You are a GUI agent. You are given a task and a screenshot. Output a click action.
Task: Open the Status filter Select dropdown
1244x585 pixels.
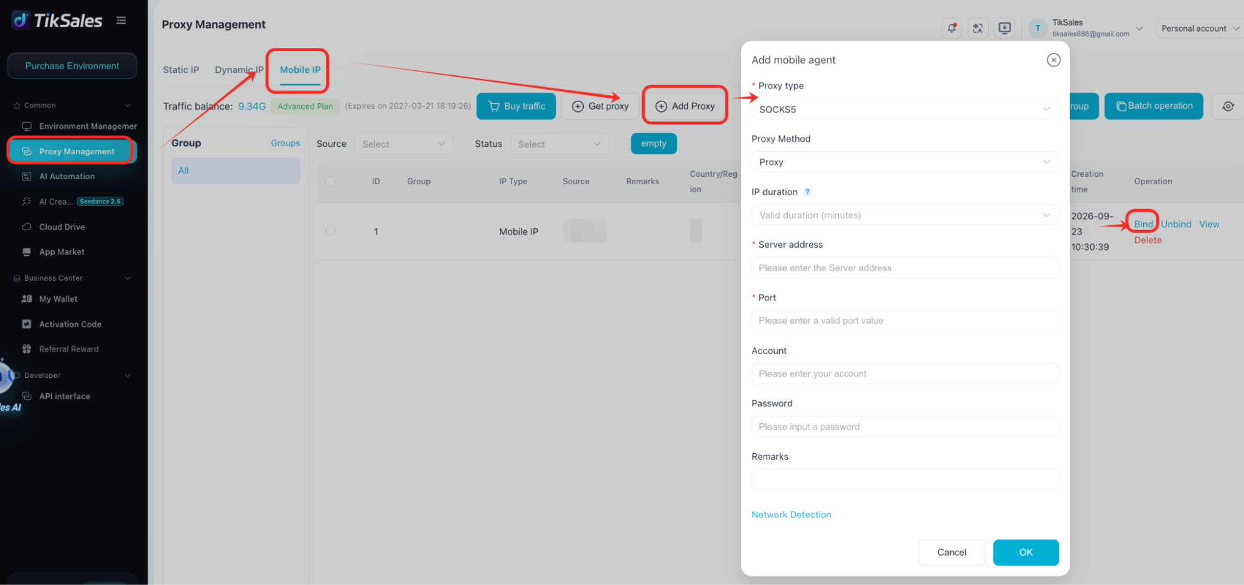tap(559, 144)
